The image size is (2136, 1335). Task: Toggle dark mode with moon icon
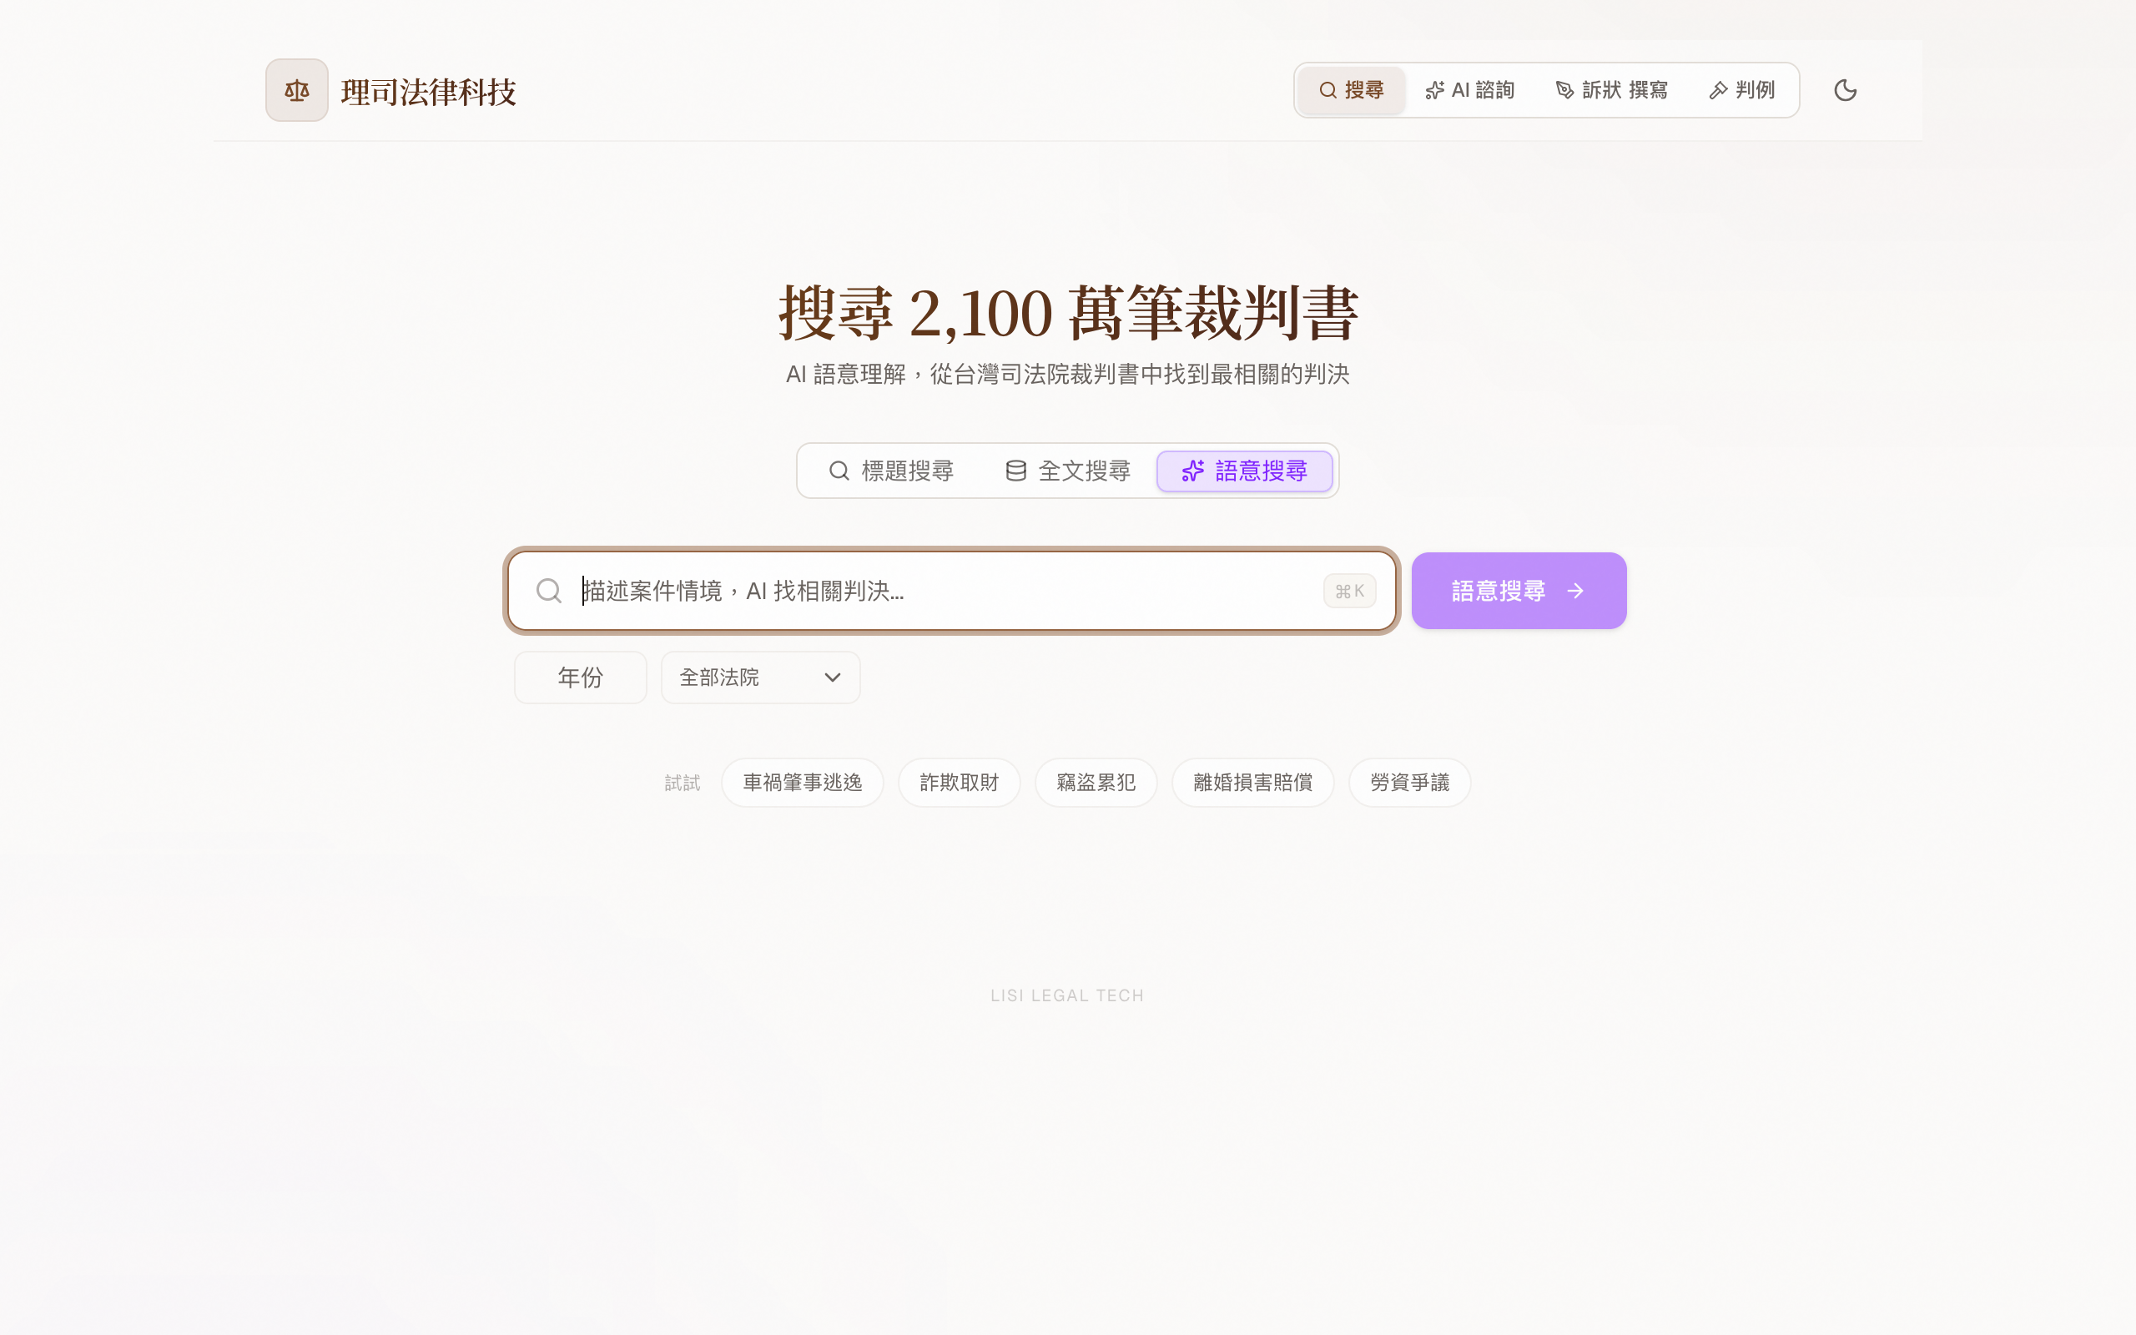point(1845,90)
